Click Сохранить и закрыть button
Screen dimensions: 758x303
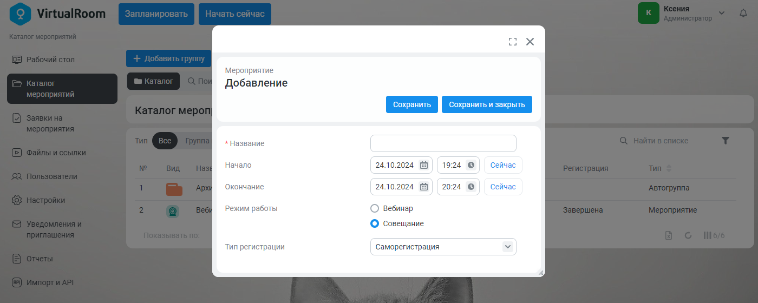[487, 104]
